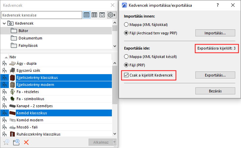Select import from Mappa (XML fájlokkal)
The image size is (241, 148).
pyautogui.click(x=126, y=24)
